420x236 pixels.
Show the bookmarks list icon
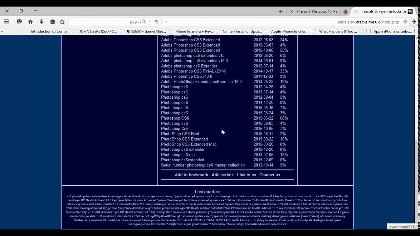(52, 22)
